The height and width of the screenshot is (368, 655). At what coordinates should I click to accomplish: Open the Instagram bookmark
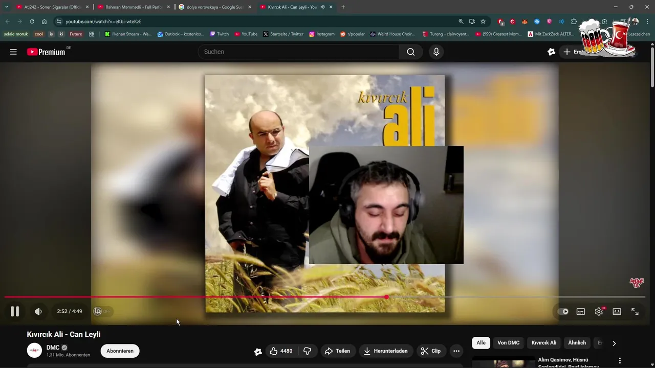pos(321,34)
